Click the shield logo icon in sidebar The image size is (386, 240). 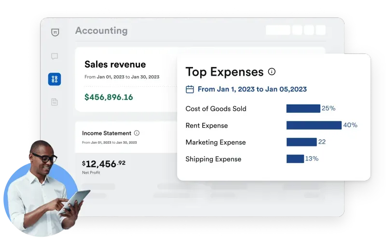[x=55, y=32]
